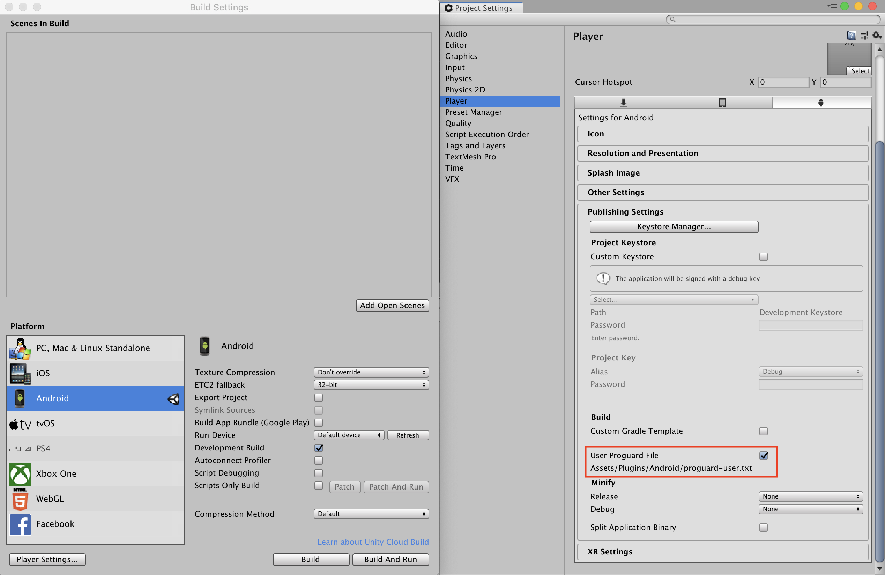The width and height of the screenshot is (885, 575).
Task: Select the iOS platform icon
Action: (x=19, y=373)
